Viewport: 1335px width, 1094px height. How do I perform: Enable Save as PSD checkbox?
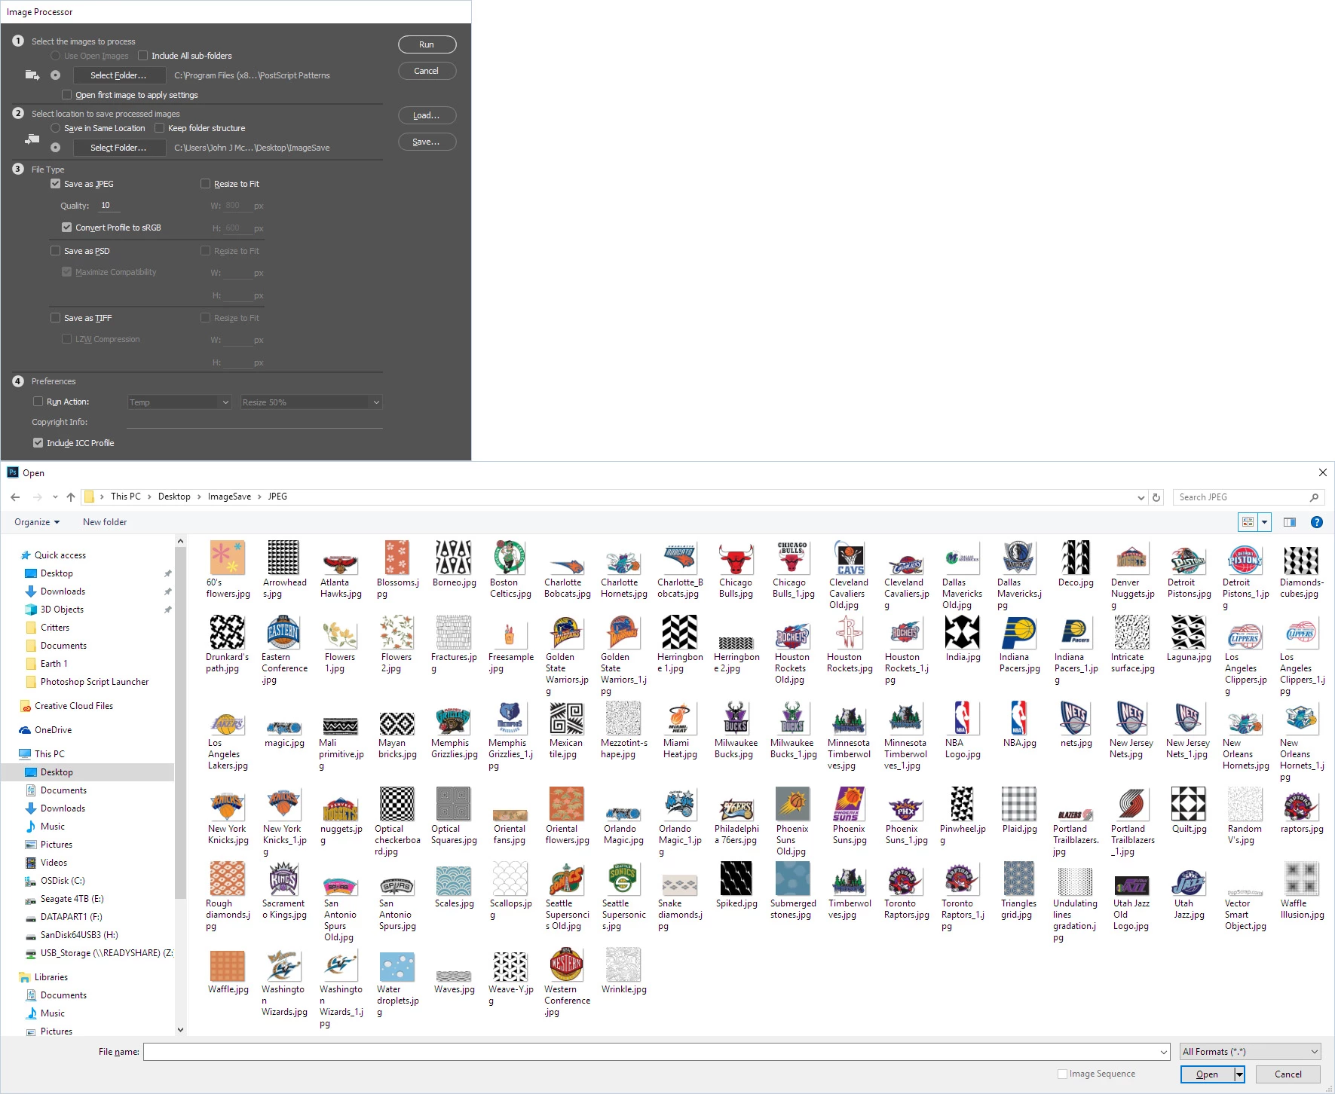click(x=55, y=251)
